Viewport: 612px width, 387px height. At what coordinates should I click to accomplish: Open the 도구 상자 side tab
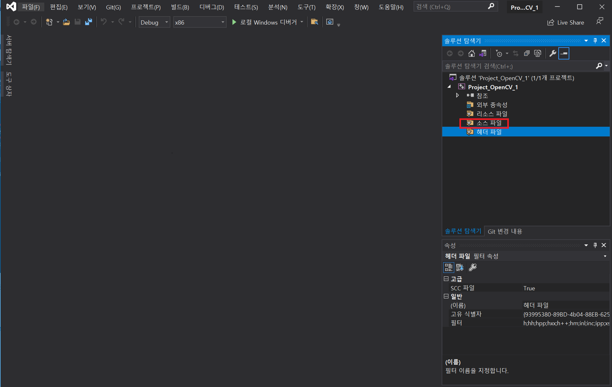point(9,84)
